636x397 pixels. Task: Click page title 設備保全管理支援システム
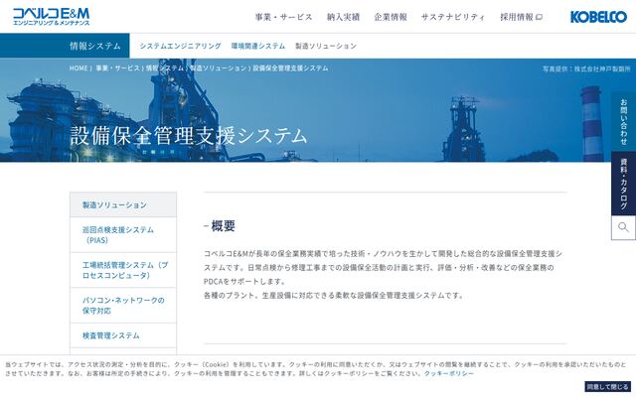[x=189, y=135]
